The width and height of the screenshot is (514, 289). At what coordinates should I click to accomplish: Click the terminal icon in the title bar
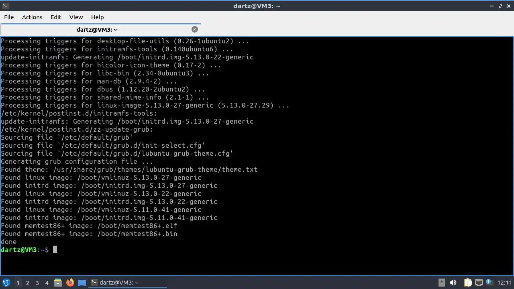(x=5, y=6)
